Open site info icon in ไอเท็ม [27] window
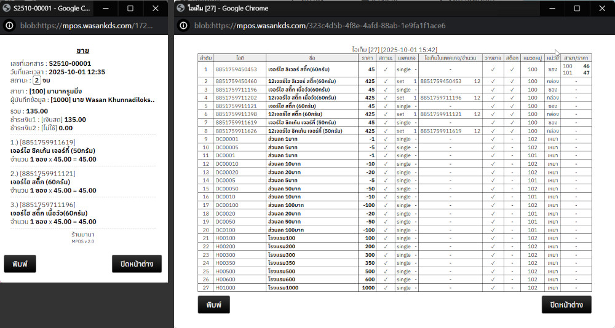 (183, 26)
